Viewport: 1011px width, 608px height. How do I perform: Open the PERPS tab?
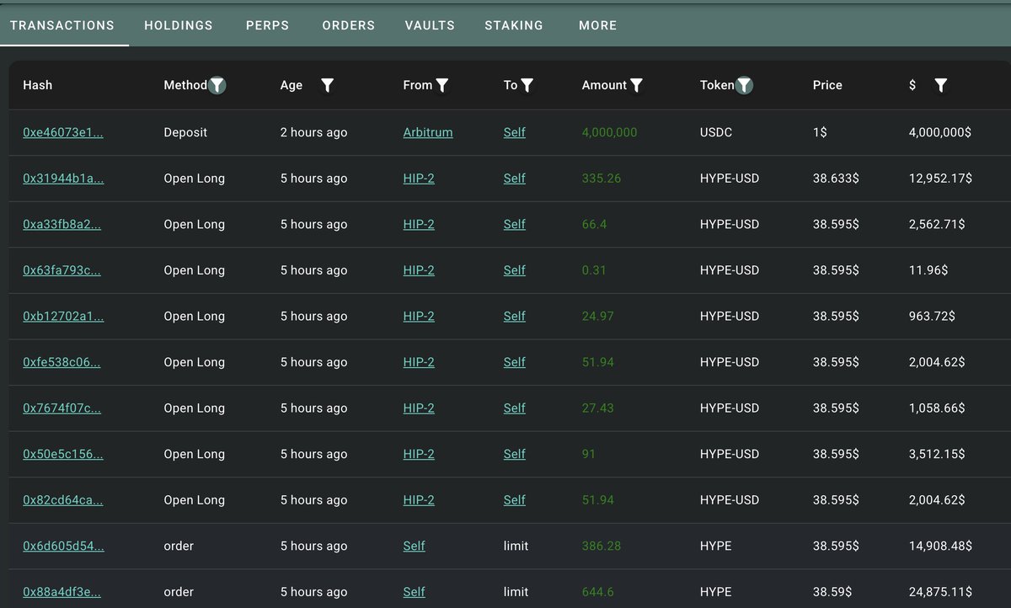pos(267,25)
